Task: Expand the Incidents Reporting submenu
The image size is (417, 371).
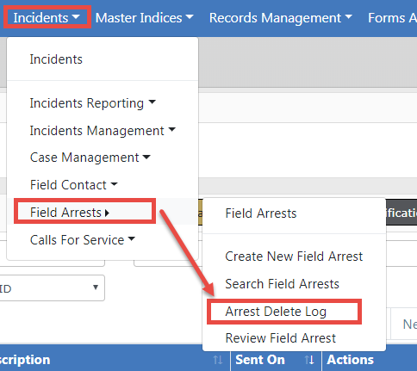Action: click(x=92, y=103)
